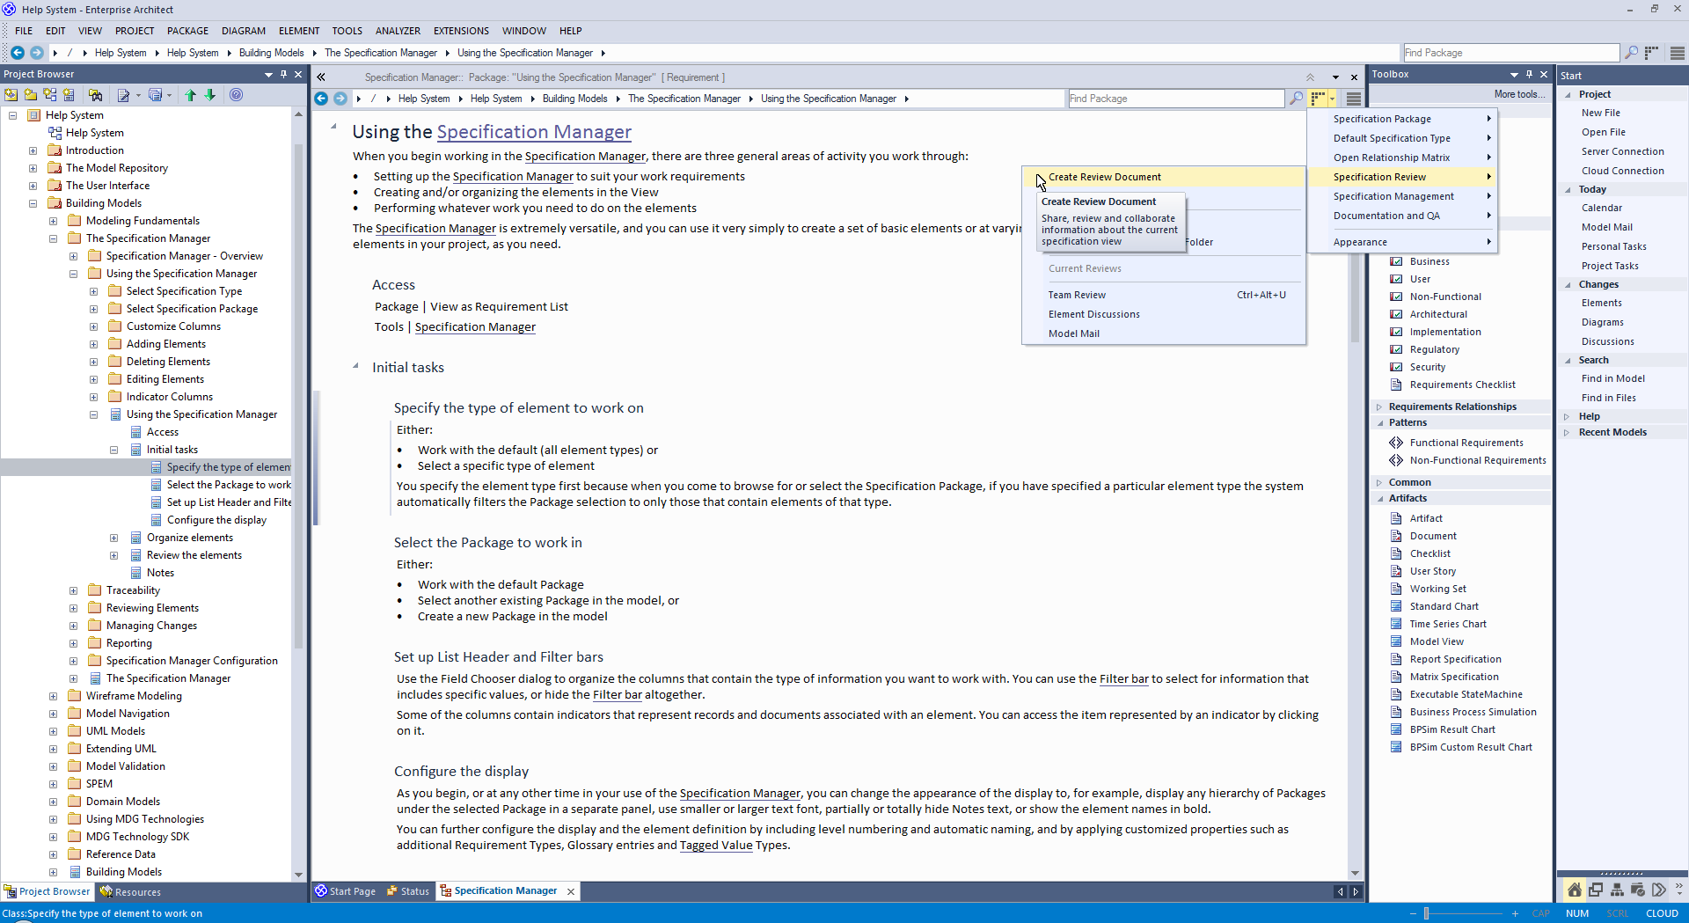
Task: Click the top Find Package input field
Action: click(1510, 53)
